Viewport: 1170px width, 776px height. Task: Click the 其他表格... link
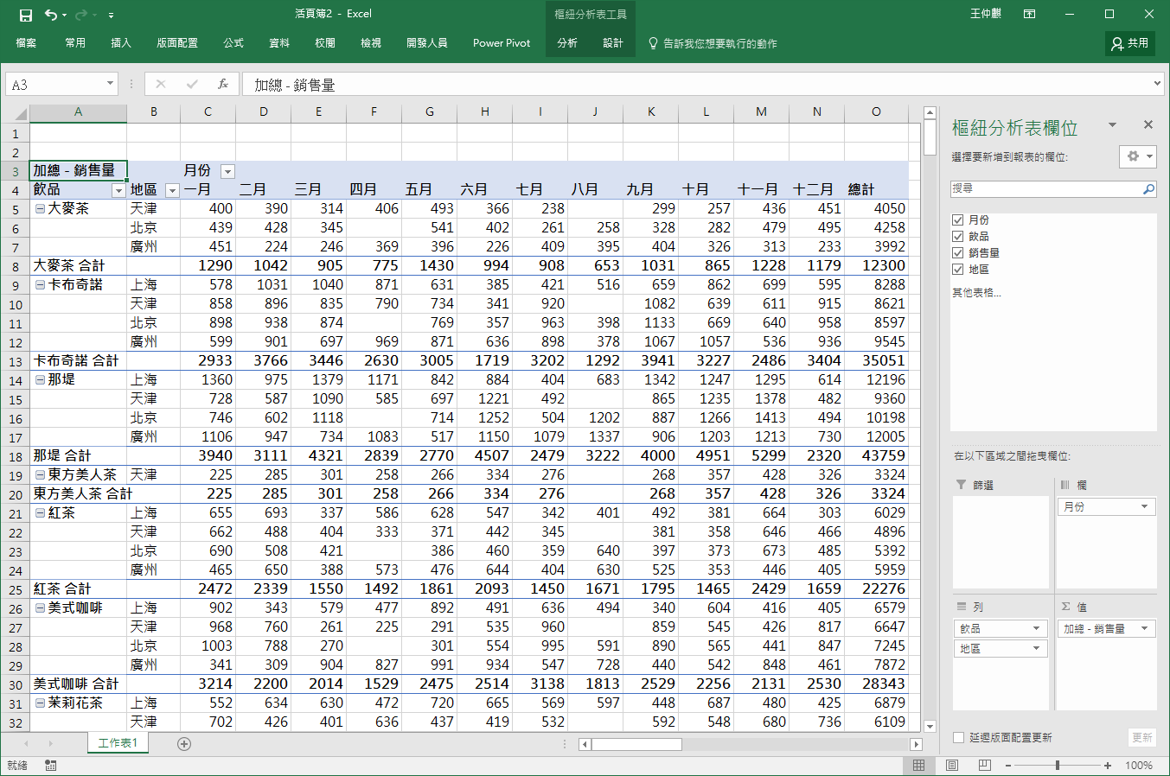point(976,293)
